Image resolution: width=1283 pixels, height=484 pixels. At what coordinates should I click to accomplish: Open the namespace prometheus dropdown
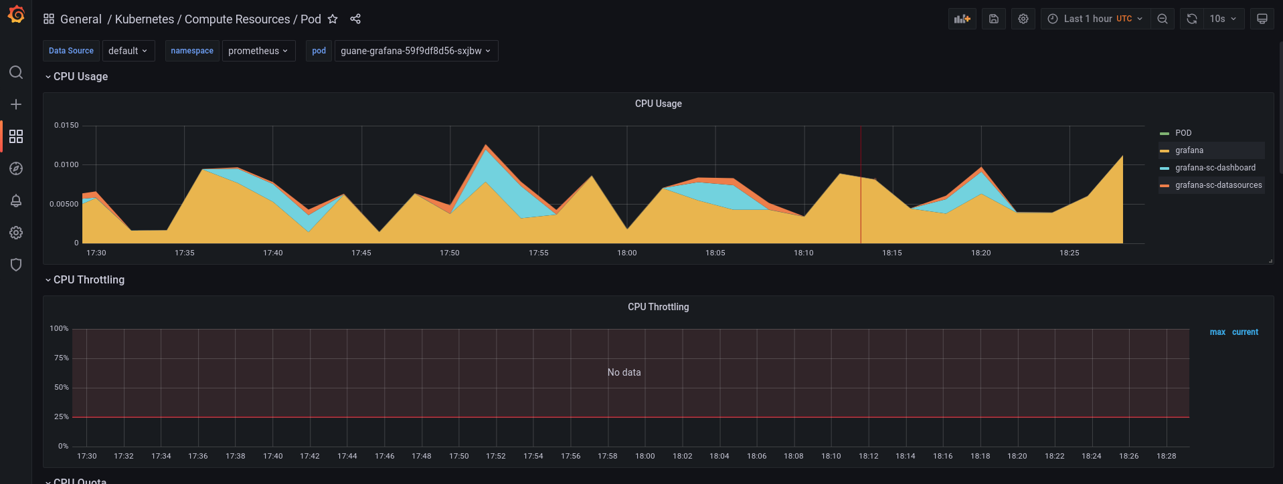(x=258, y=51)
